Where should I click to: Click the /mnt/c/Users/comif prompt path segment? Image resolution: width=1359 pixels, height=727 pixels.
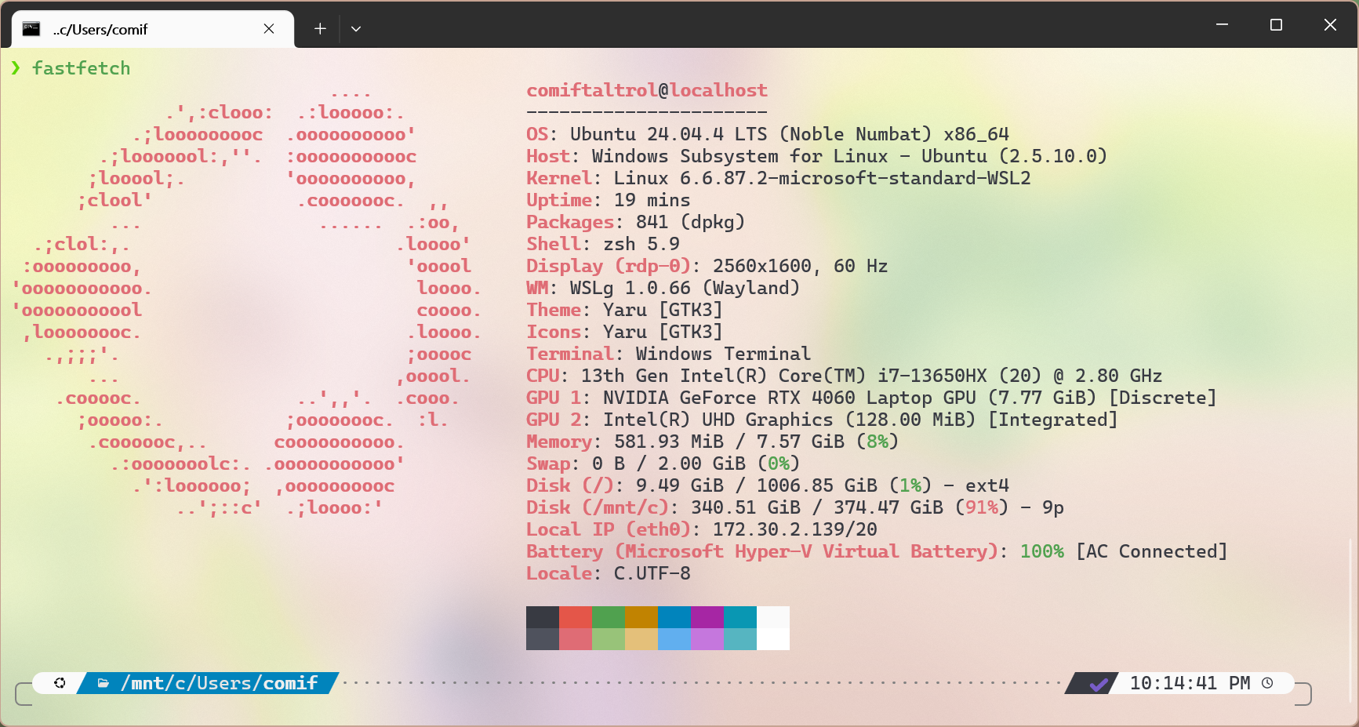click(219, 683)
